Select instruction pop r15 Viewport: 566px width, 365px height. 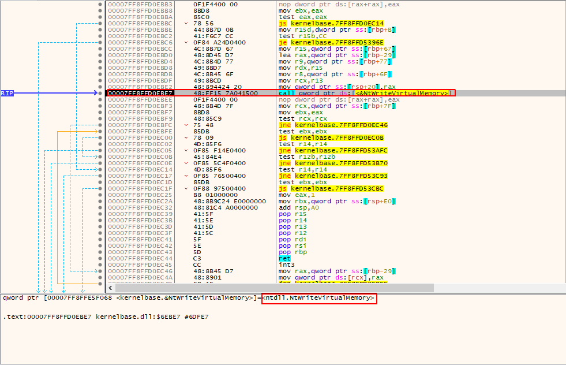click(x=293, y=214)
